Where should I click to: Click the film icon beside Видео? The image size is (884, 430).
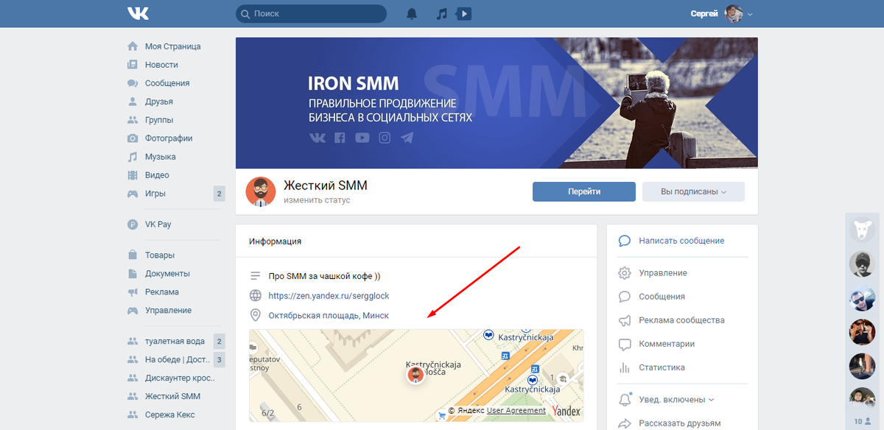(x=133, y=175)
